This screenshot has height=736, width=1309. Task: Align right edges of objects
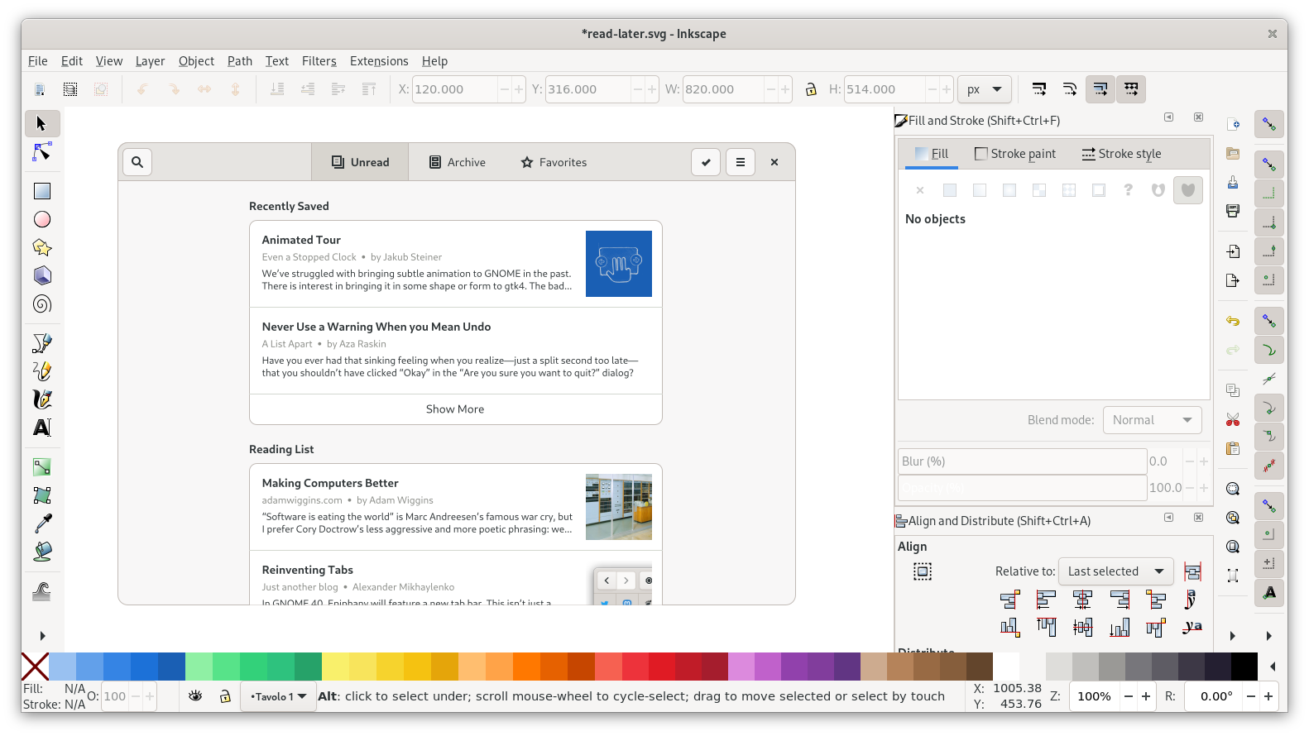pos(1120,600)
